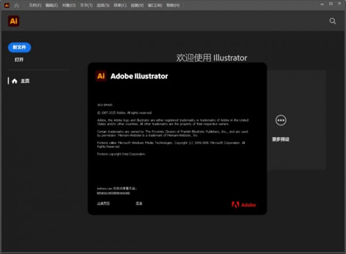Viewport: 346px width, 254px height.
Task: Open the 对象(O) menu
Action: point(69,5)
